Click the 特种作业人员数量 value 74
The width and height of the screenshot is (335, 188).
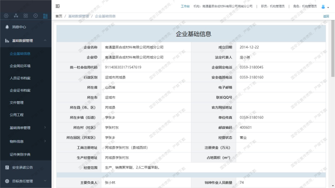242,183
